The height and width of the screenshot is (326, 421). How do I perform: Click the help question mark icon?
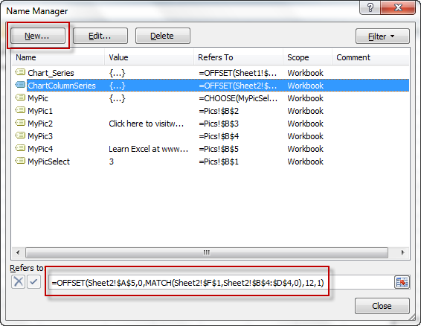tap(370, 7)
